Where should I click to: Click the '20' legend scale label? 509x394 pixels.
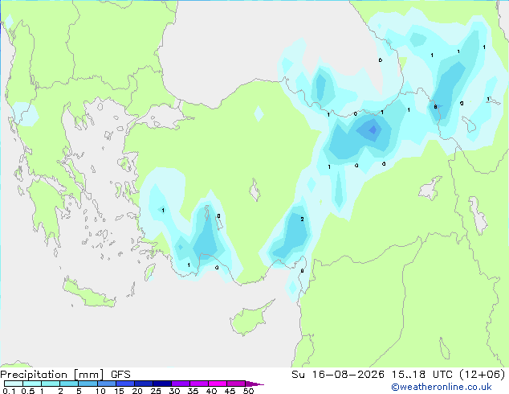point(137,391)
